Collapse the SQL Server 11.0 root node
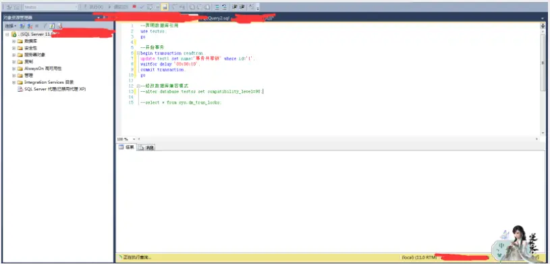 [x=7, y=34]
